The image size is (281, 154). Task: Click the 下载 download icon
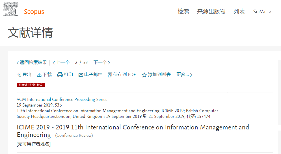coord(39,75)
